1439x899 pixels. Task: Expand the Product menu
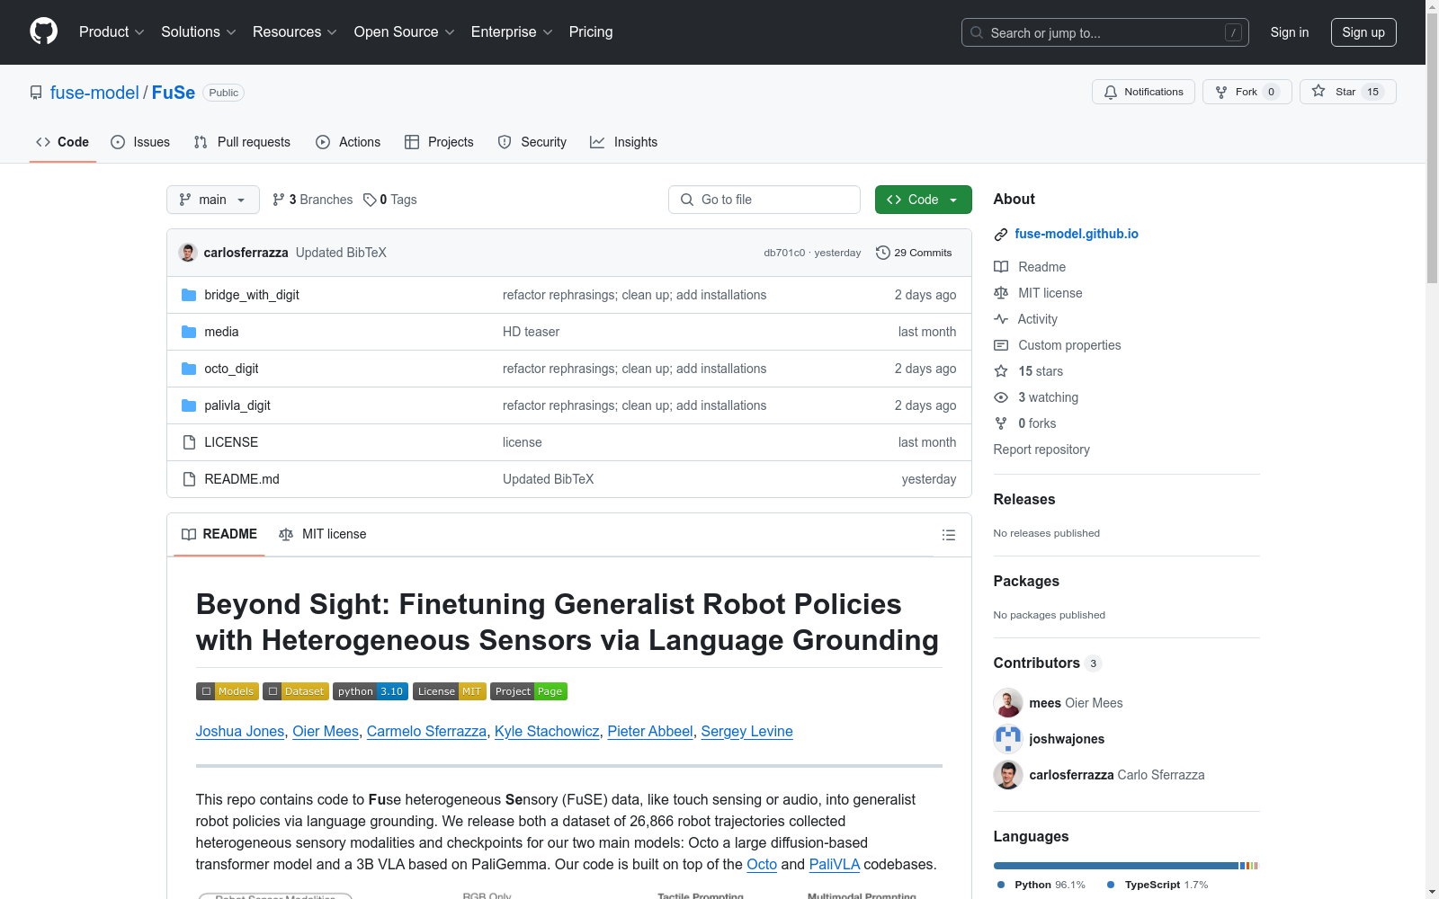pos(112,31)
